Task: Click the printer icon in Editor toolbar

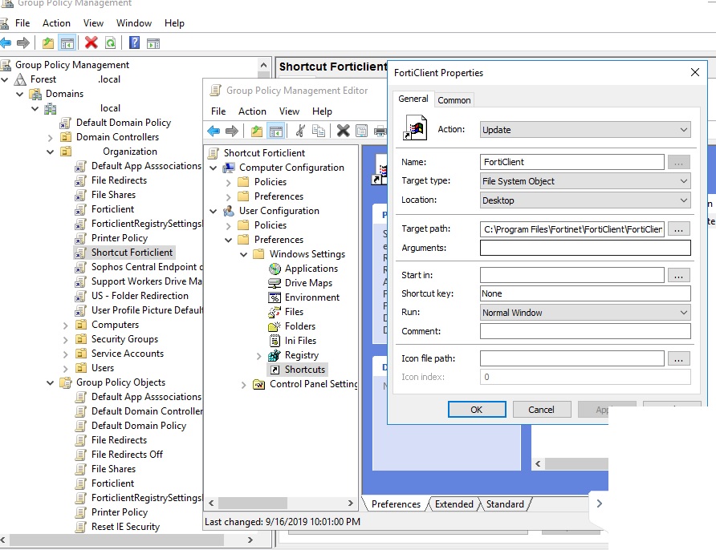Action: (x=380, y=131)
